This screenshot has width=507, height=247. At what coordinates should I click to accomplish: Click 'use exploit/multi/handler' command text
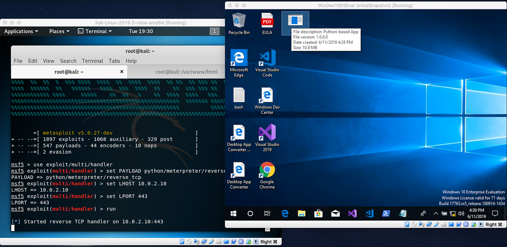click(x=73, y=165)
